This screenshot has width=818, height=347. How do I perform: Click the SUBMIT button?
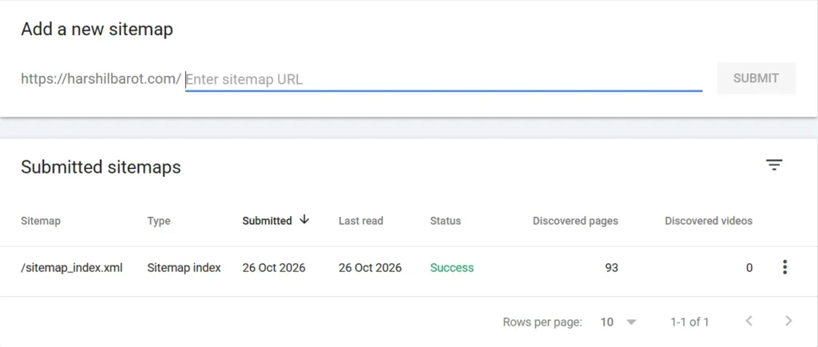[756, 78]
